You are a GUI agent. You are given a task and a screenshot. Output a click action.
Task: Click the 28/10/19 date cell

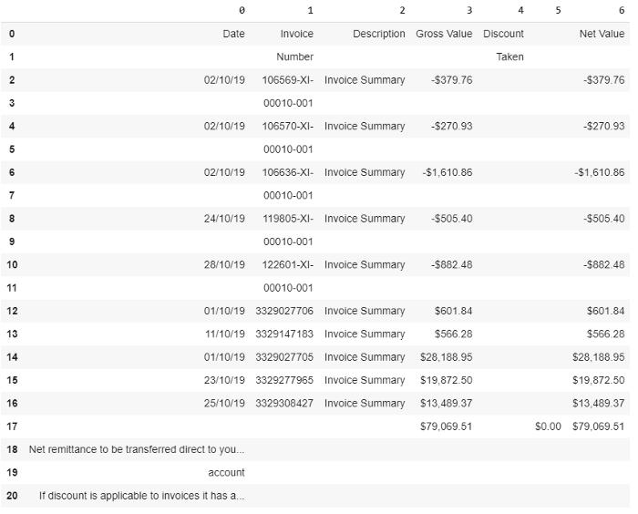[224, 265]
